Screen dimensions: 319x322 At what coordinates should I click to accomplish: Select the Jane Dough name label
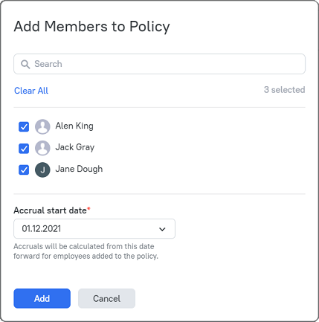coord(79,169)
